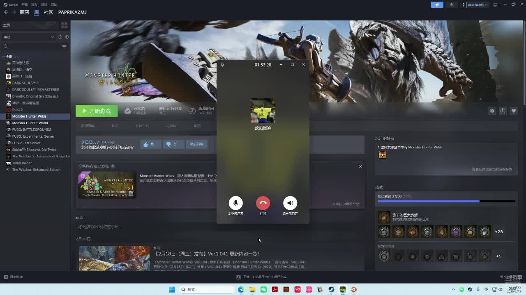Open the paprikazmj account dropdown
526x295 pixels.
pyautogui.click(x=478, y=5)
